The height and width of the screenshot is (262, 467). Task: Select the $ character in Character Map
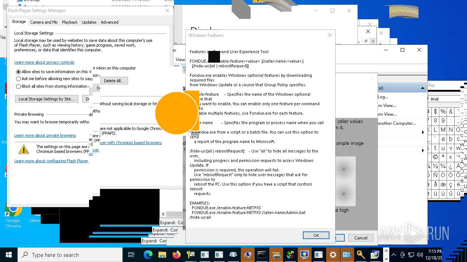pyautogui.click(x=435, y=111)
